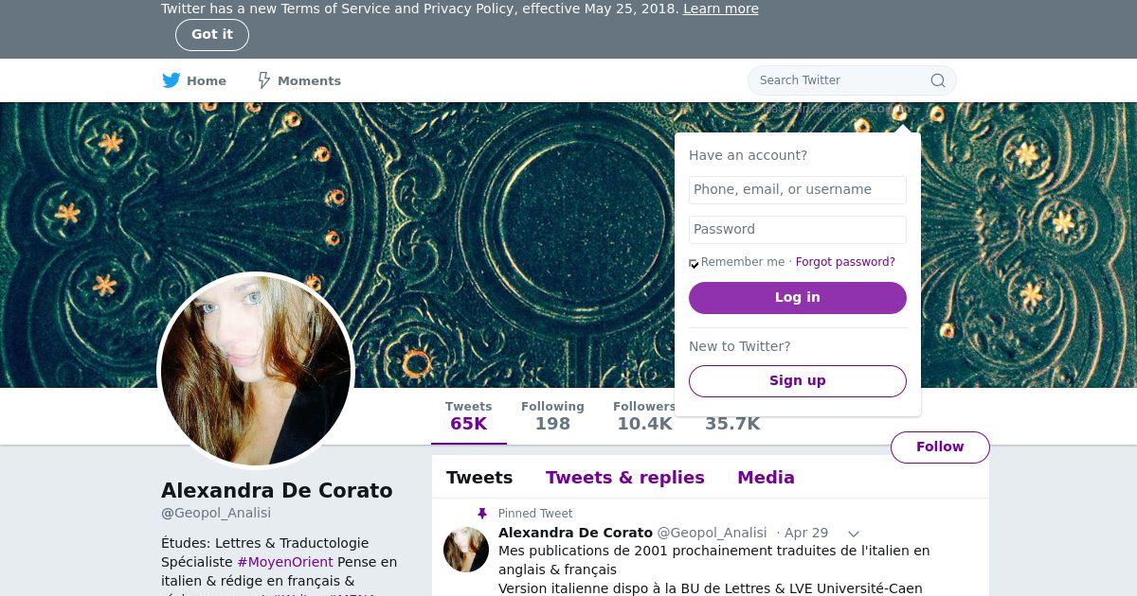Toggle the Remember me checkbox
The height and width of the screenshot is (596, 1137).
(694, 263)
